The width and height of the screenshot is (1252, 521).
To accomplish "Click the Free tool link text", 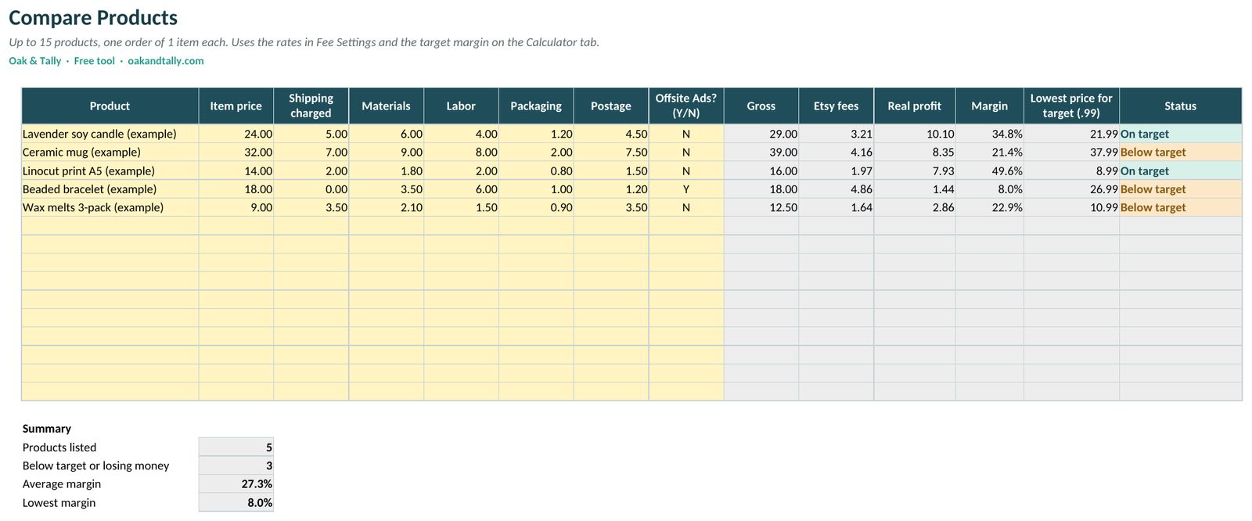I will (x=94, y=61).
